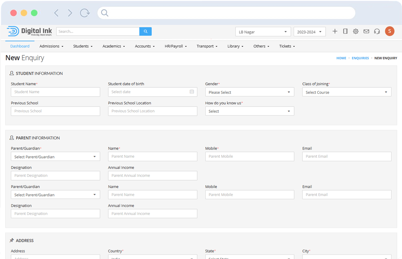
Task: Switch to the Dashboard tab
Action: (x=20, y=46)
